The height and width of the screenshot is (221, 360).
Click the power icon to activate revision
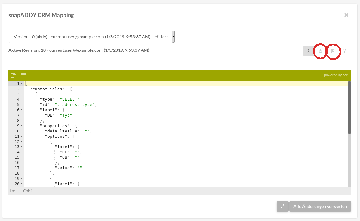[320, 51]
